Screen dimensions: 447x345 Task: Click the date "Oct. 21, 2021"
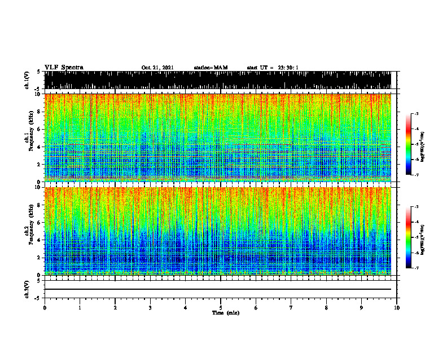(x=157, y=68)
